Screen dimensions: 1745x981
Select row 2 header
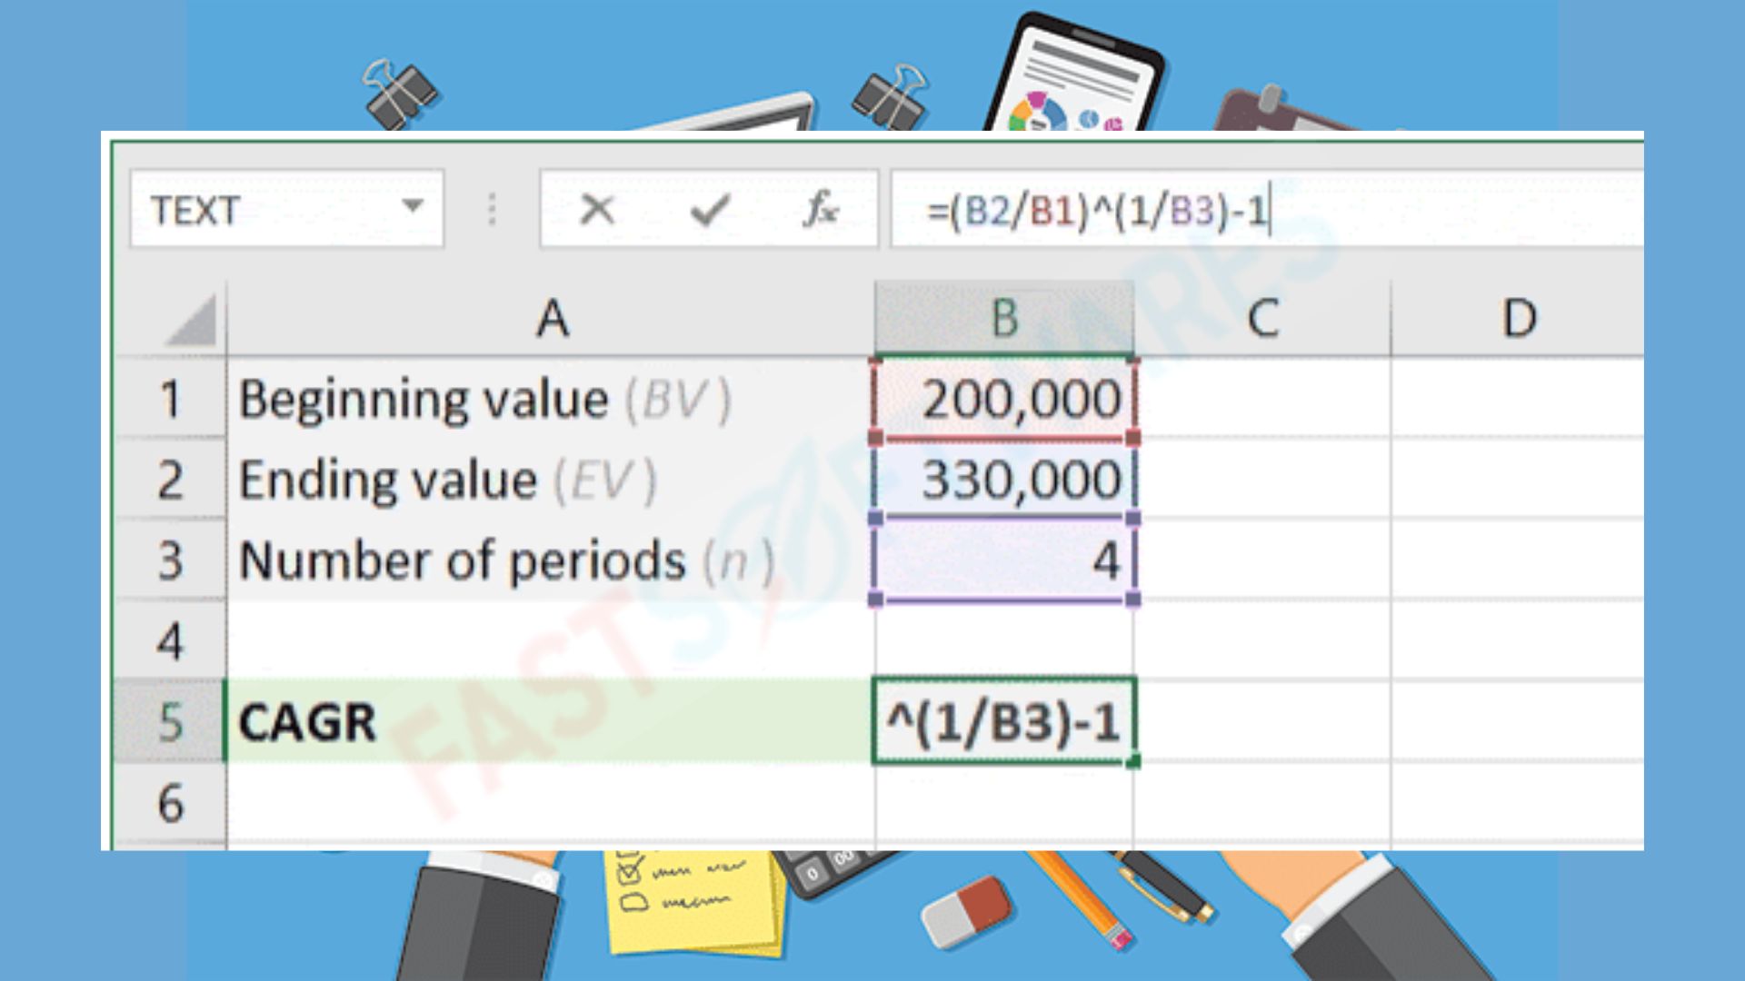[170, 479]
